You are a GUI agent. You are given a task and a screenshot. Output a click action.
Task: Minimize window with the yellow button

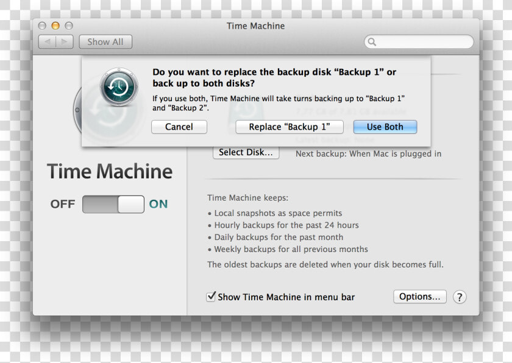point(55,26)
